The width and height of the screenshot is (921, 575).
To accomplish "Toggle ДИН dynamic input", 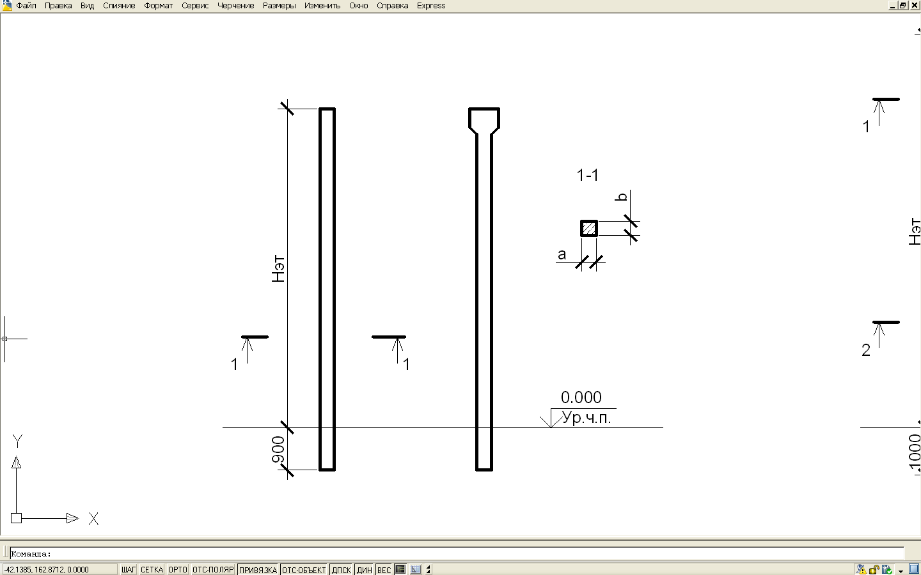I will tap(365, 570).
